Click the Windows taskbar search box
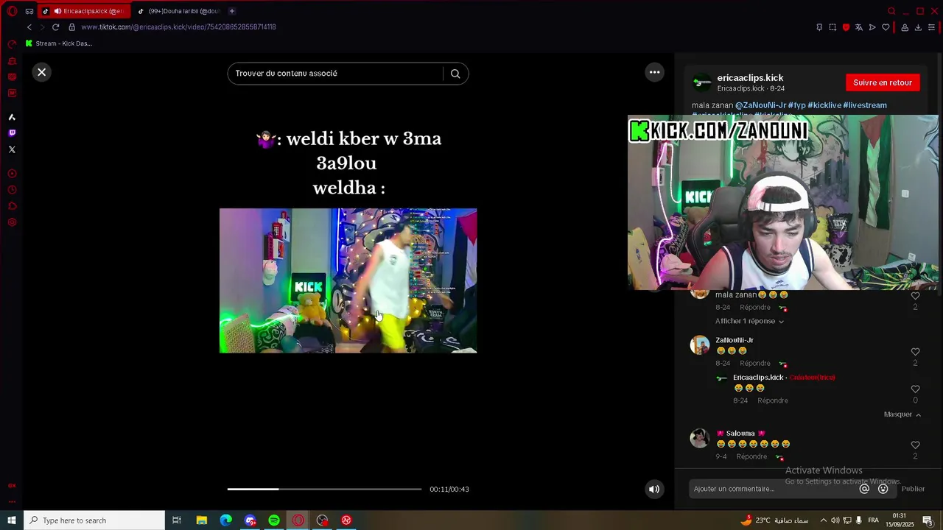 point(94,520)
